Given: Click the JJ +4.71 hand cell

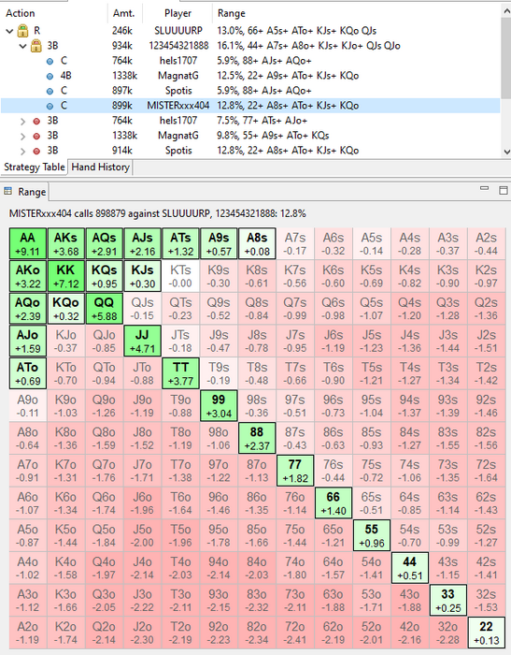Looking at the screenshot, I should click(142, 341).
